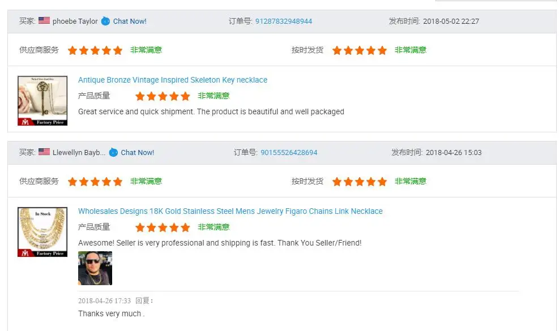The height and width of the screenshot is (331, 559).
Task: Click Figaro Chains product quality star rating
Action: 163,227
